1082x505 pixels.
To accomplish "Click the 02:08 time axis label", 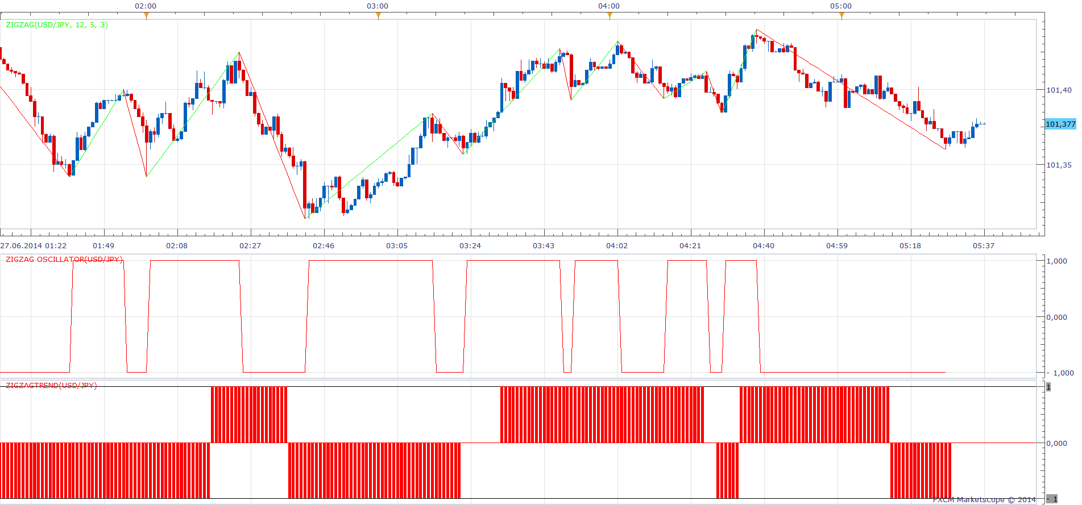I will point(177,246).
